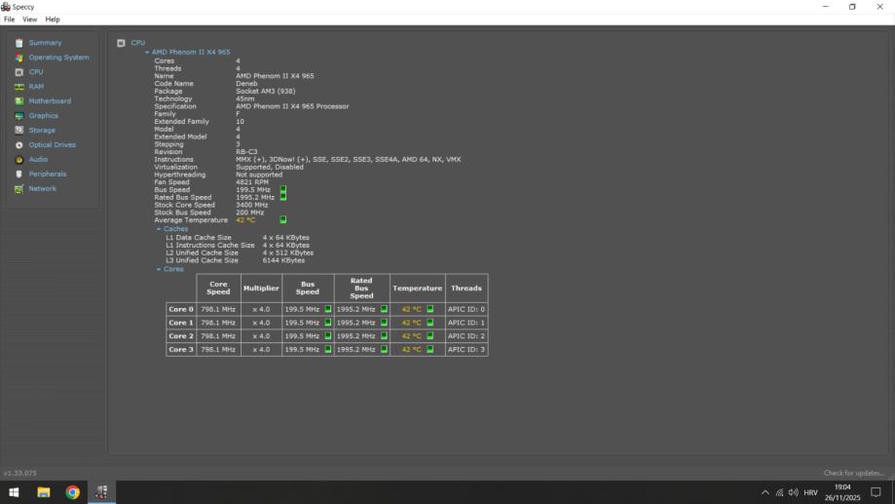Click the green graph icon beside Rated Bus Speed 1995.2 MHz
Image resolution: width=895 pixels, height=504 pixels.
283,197
